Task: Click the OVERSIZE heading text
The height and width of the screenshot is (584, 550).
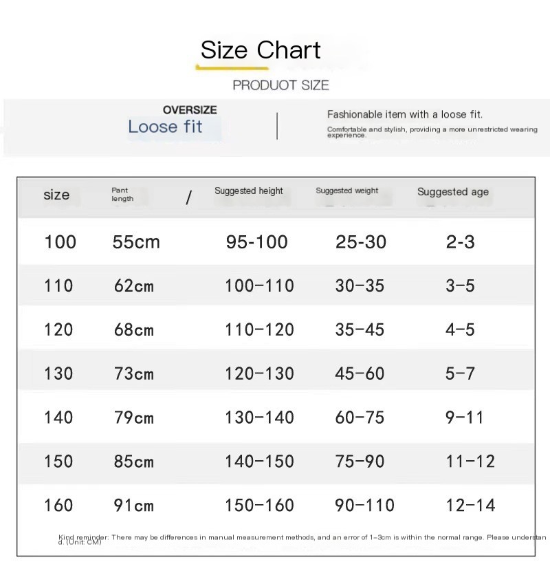Action: tap(190, 110)
